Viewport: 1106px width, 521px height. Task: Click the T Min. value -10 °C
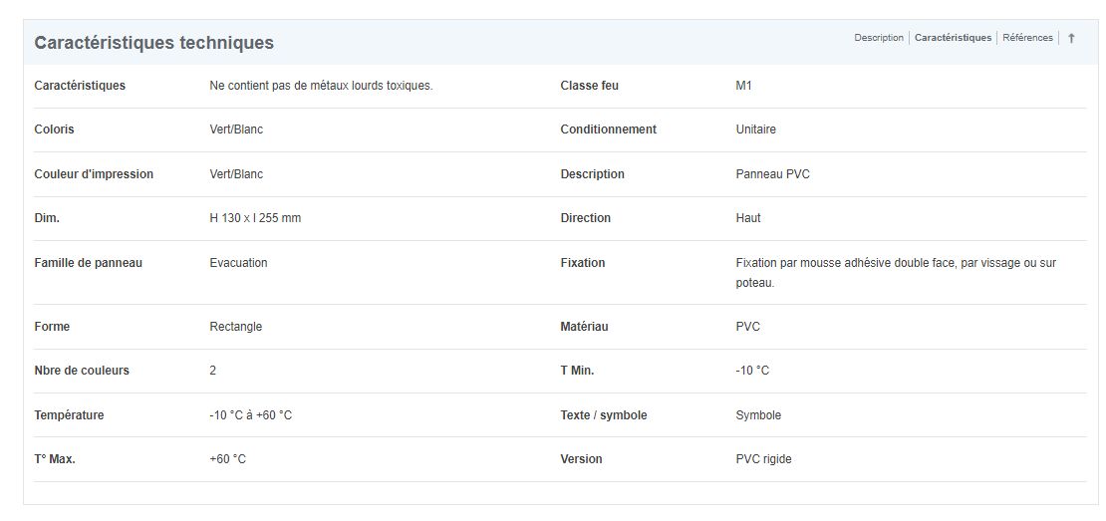tap(752, 371)
